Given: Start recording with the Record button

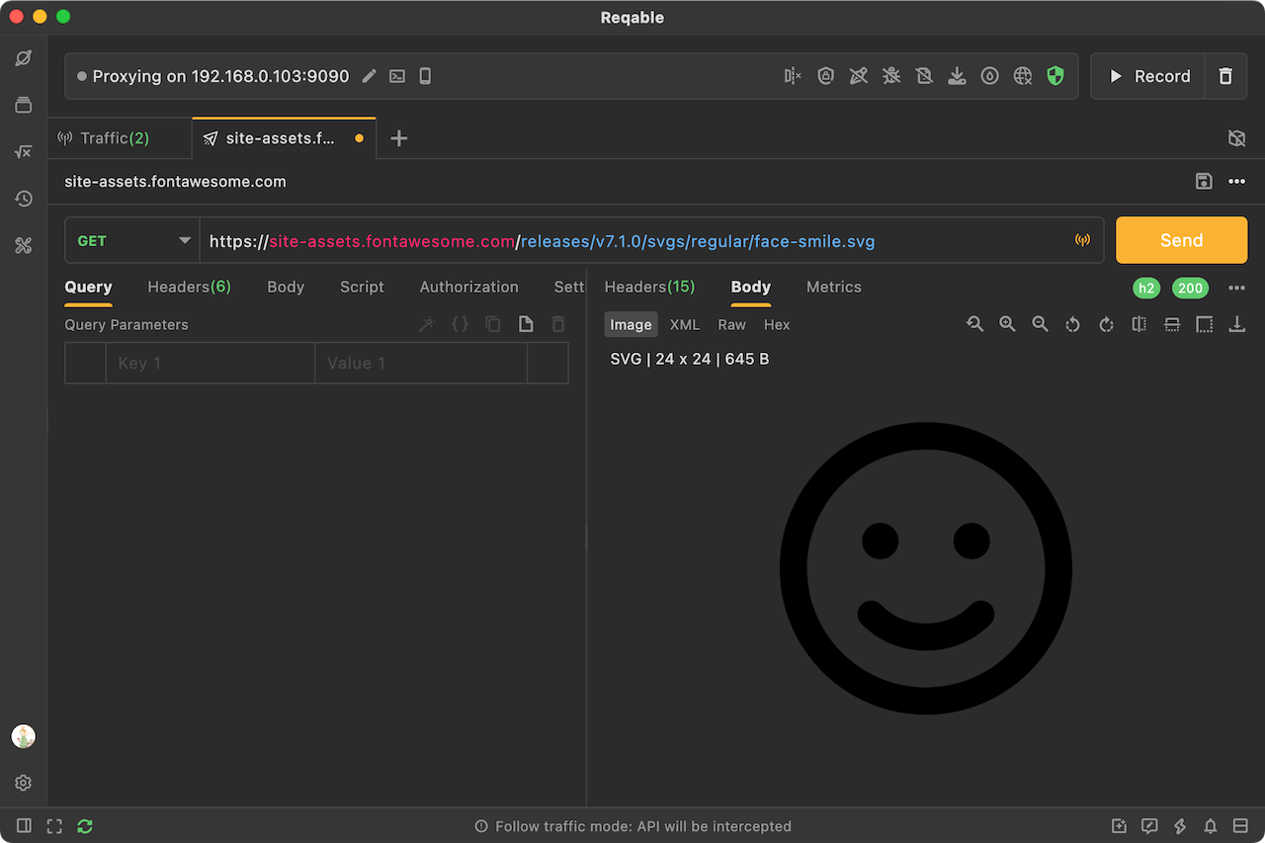Looking at the screenshot, I should 1149,76.
